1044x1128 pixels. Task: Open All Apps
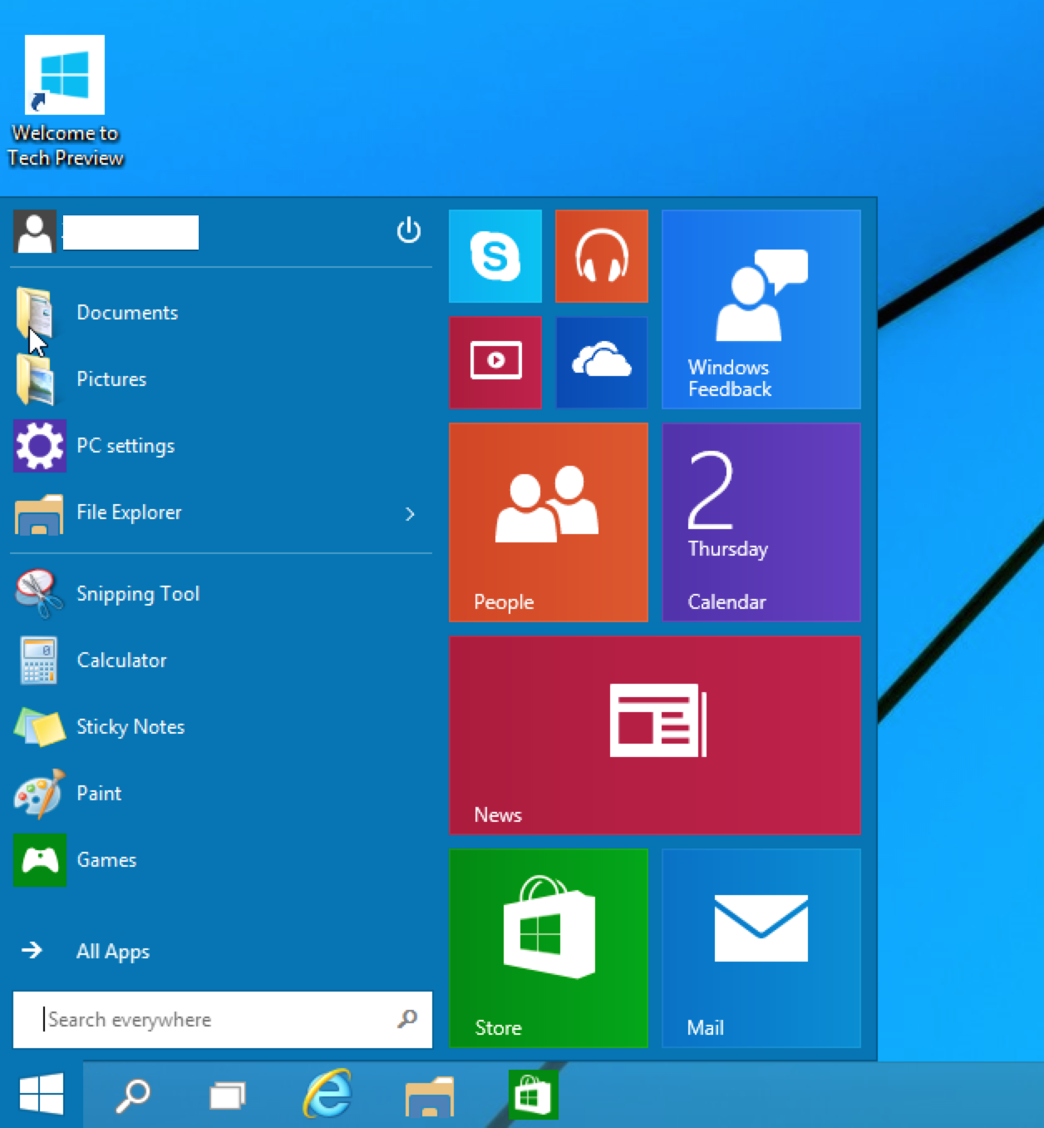(113, 952)
